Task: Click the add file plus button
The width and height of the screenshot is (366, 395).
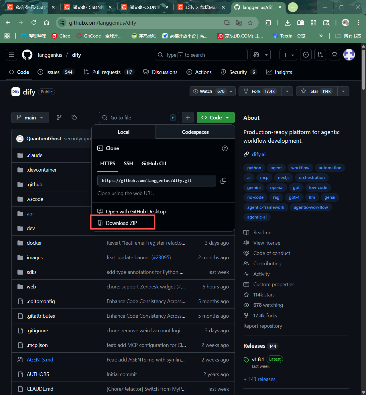Action: (x=188, y=117)
